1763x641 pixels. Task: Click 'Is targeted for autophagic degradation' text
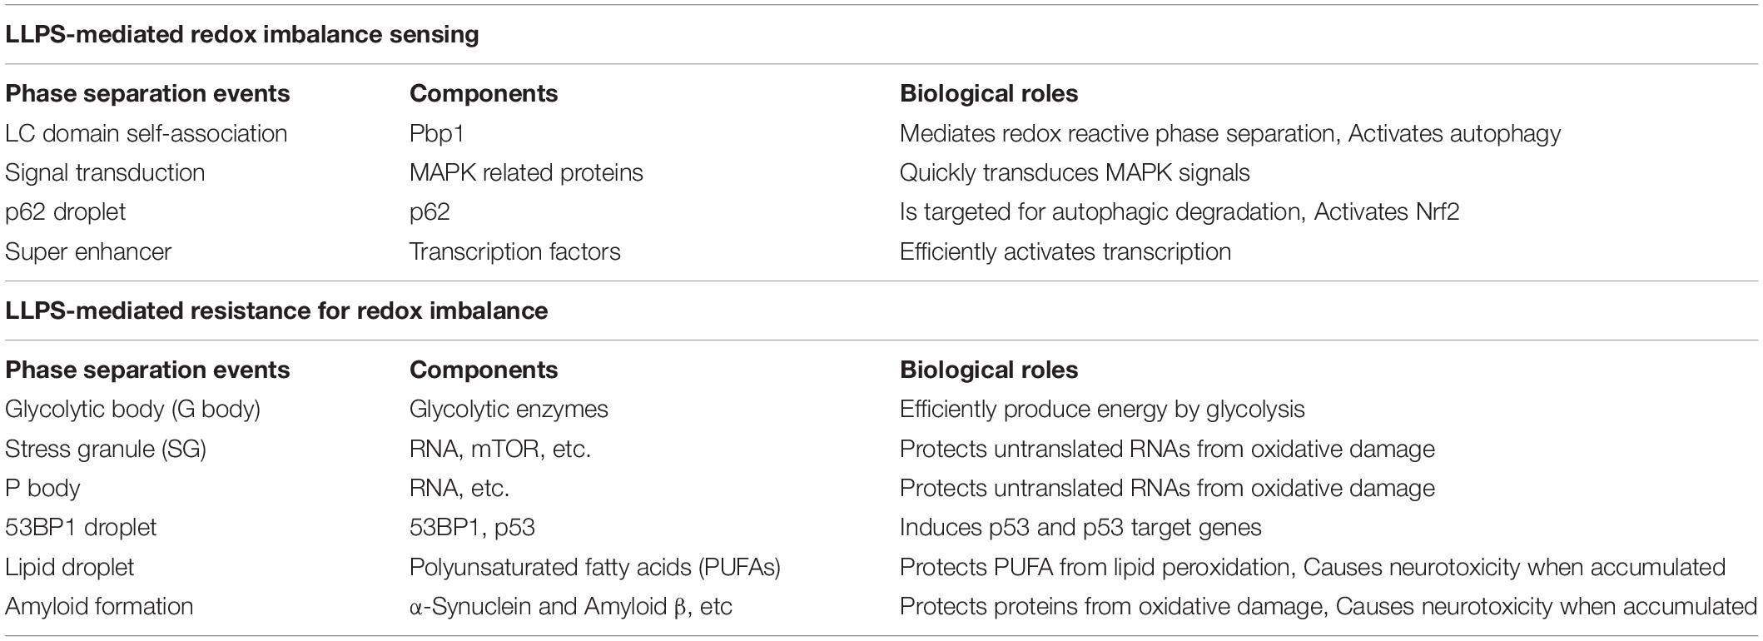pos(1100,212)
